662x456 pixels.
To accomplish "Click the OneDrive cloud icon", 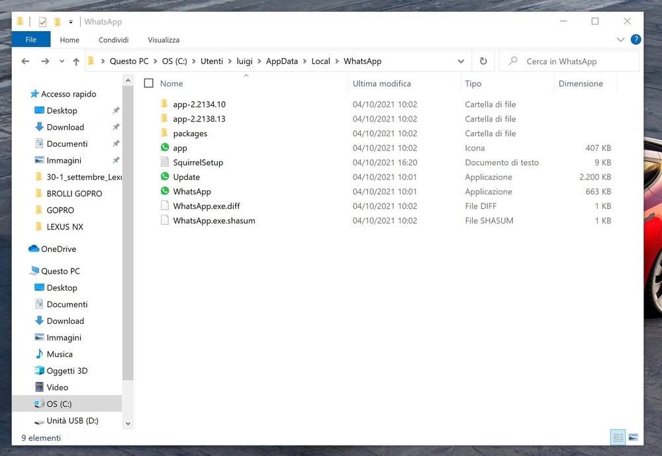I will tap(33, 248).
